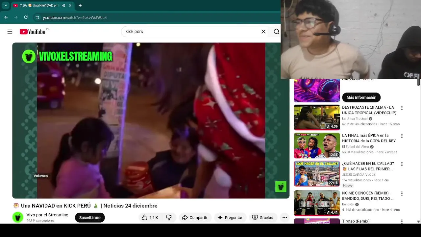Click the browser forward arrow
This screenshot has height=237, width=421.
tap(16, 17)
